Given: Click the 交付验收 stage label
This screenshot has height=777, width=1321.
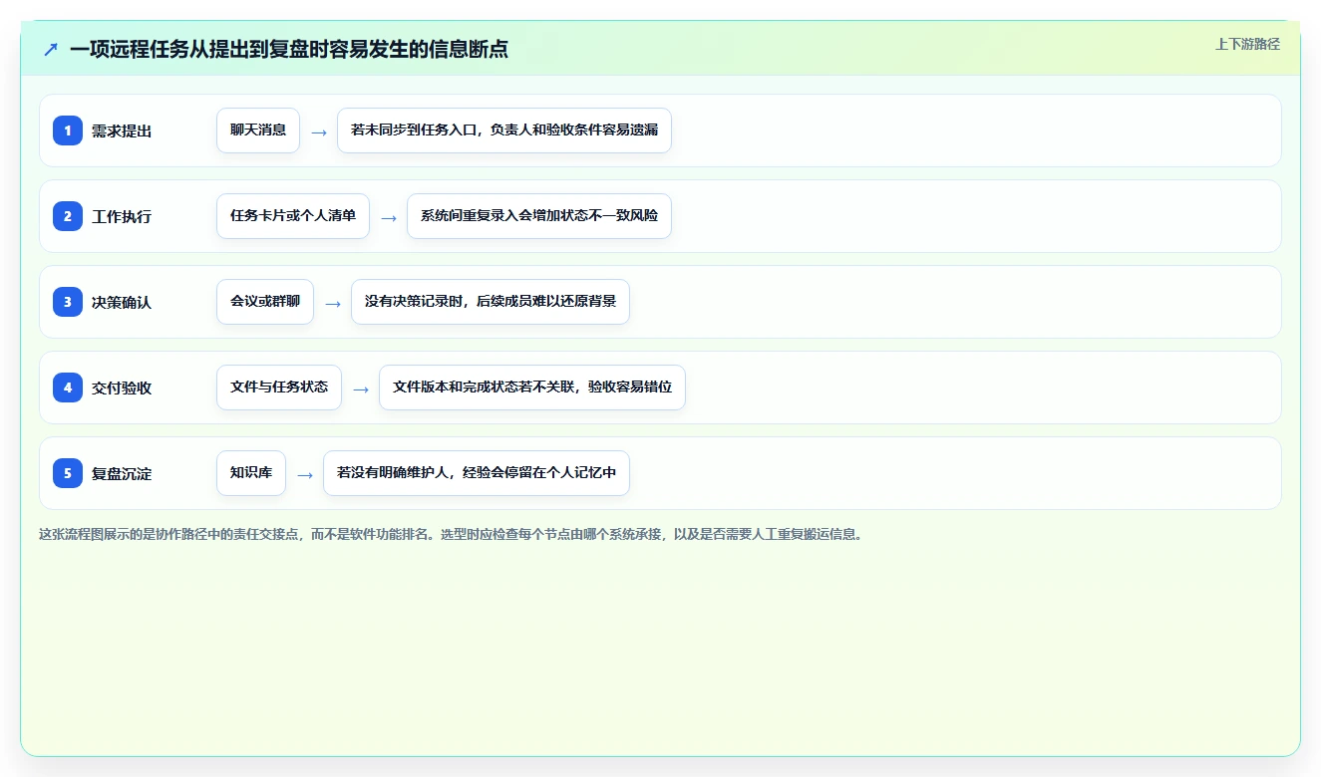Looking at the screenshot, I should [122, 388].
